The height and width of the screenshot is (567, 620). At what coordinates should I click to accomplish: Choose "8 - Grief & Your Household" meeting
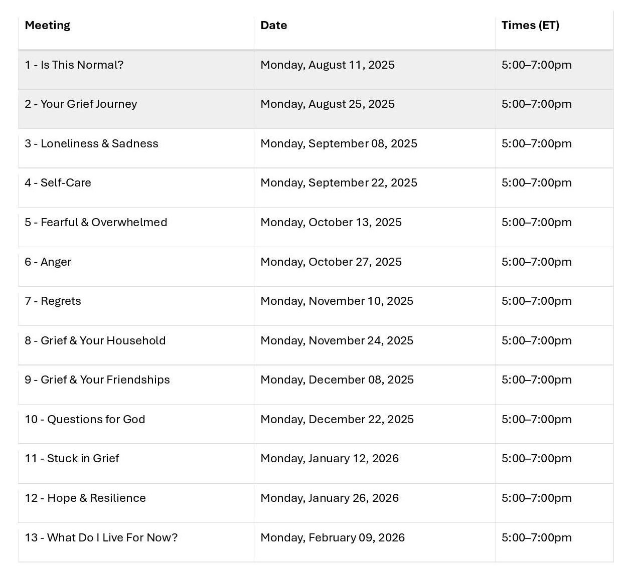95,341
